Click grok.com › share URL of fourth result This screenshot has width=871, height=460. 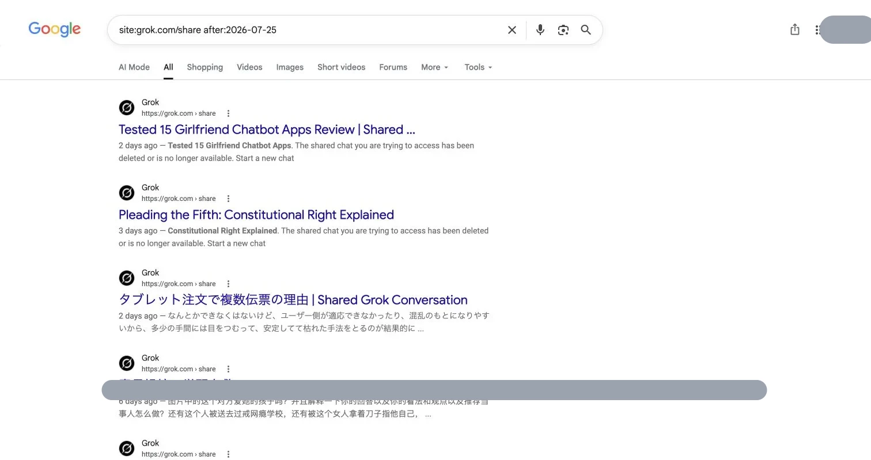click(179, 369)
